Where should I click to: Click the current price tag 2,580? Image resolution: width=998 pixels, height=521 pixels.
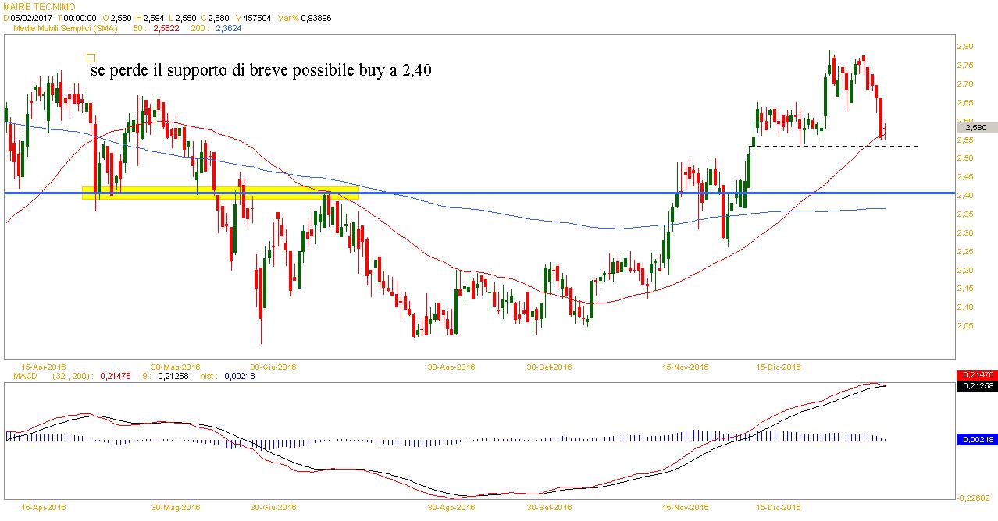point(975,128)
